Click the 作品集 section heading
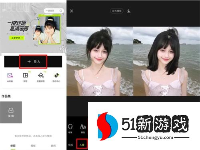The height and width of the screenshot is (150, 200). coord(6,96)
